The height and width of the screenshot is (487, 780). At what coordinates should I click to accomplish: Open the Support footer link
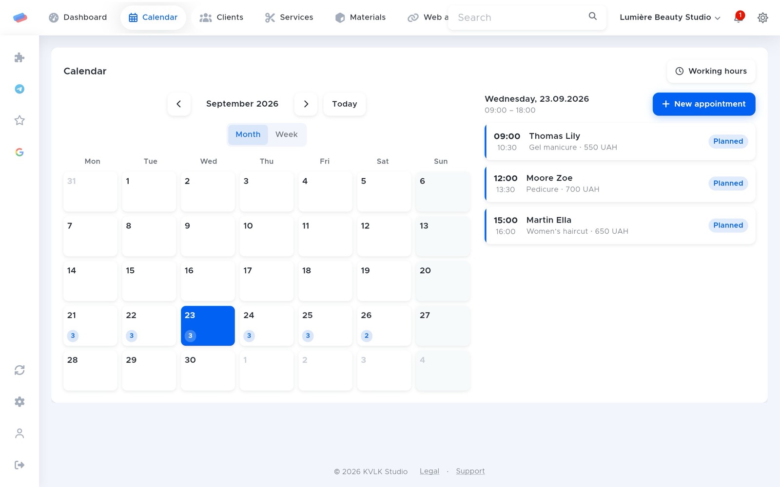point(470,471)
